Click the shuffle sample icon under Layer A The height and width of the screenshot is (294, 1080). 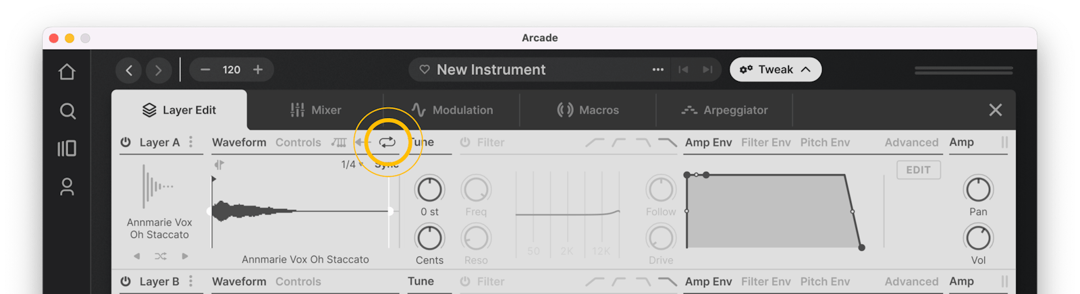(161, 256)
